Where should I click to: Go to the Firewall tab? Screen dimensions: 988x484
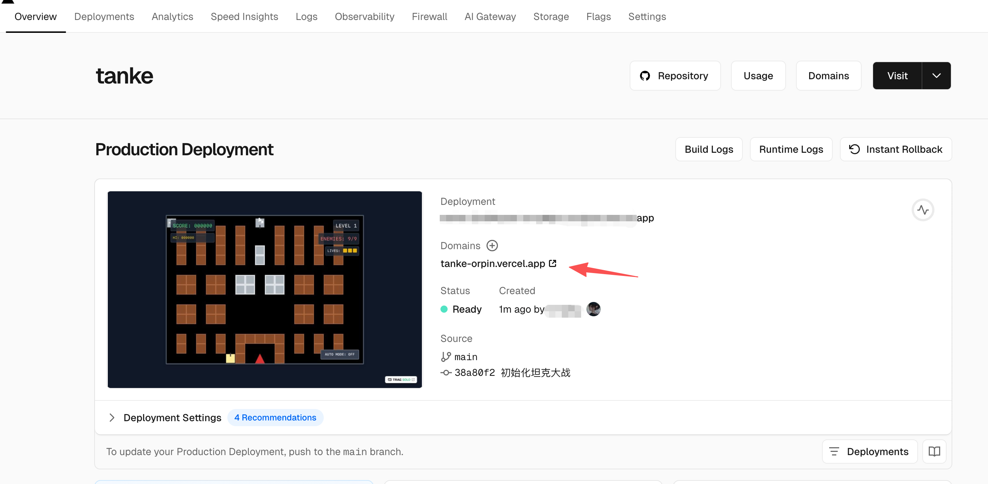pos(429,16)
